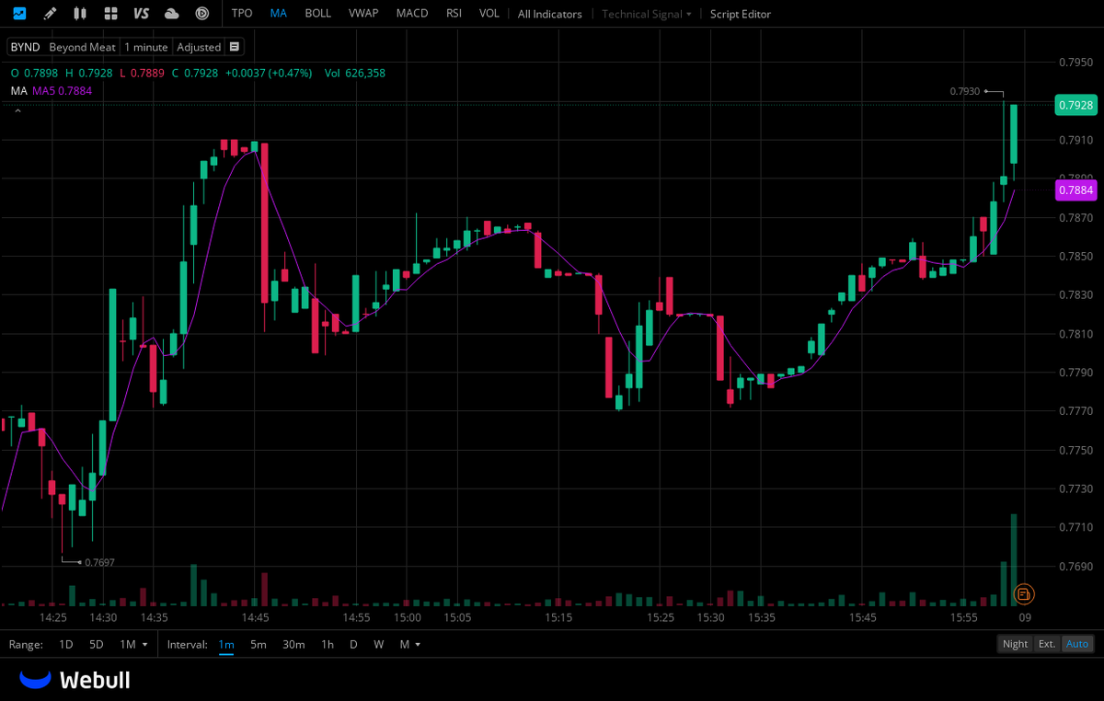The width and height of the screenshot is (1104, 701).
Task: Select the 30m interval
Action: [x=293, y=644]
